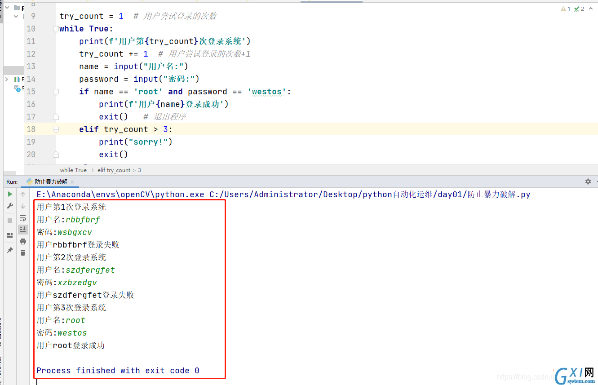Viewport: 598px width, 385px height.
Task: Click the green typo checkmark indicator
Action: (579, 9)
